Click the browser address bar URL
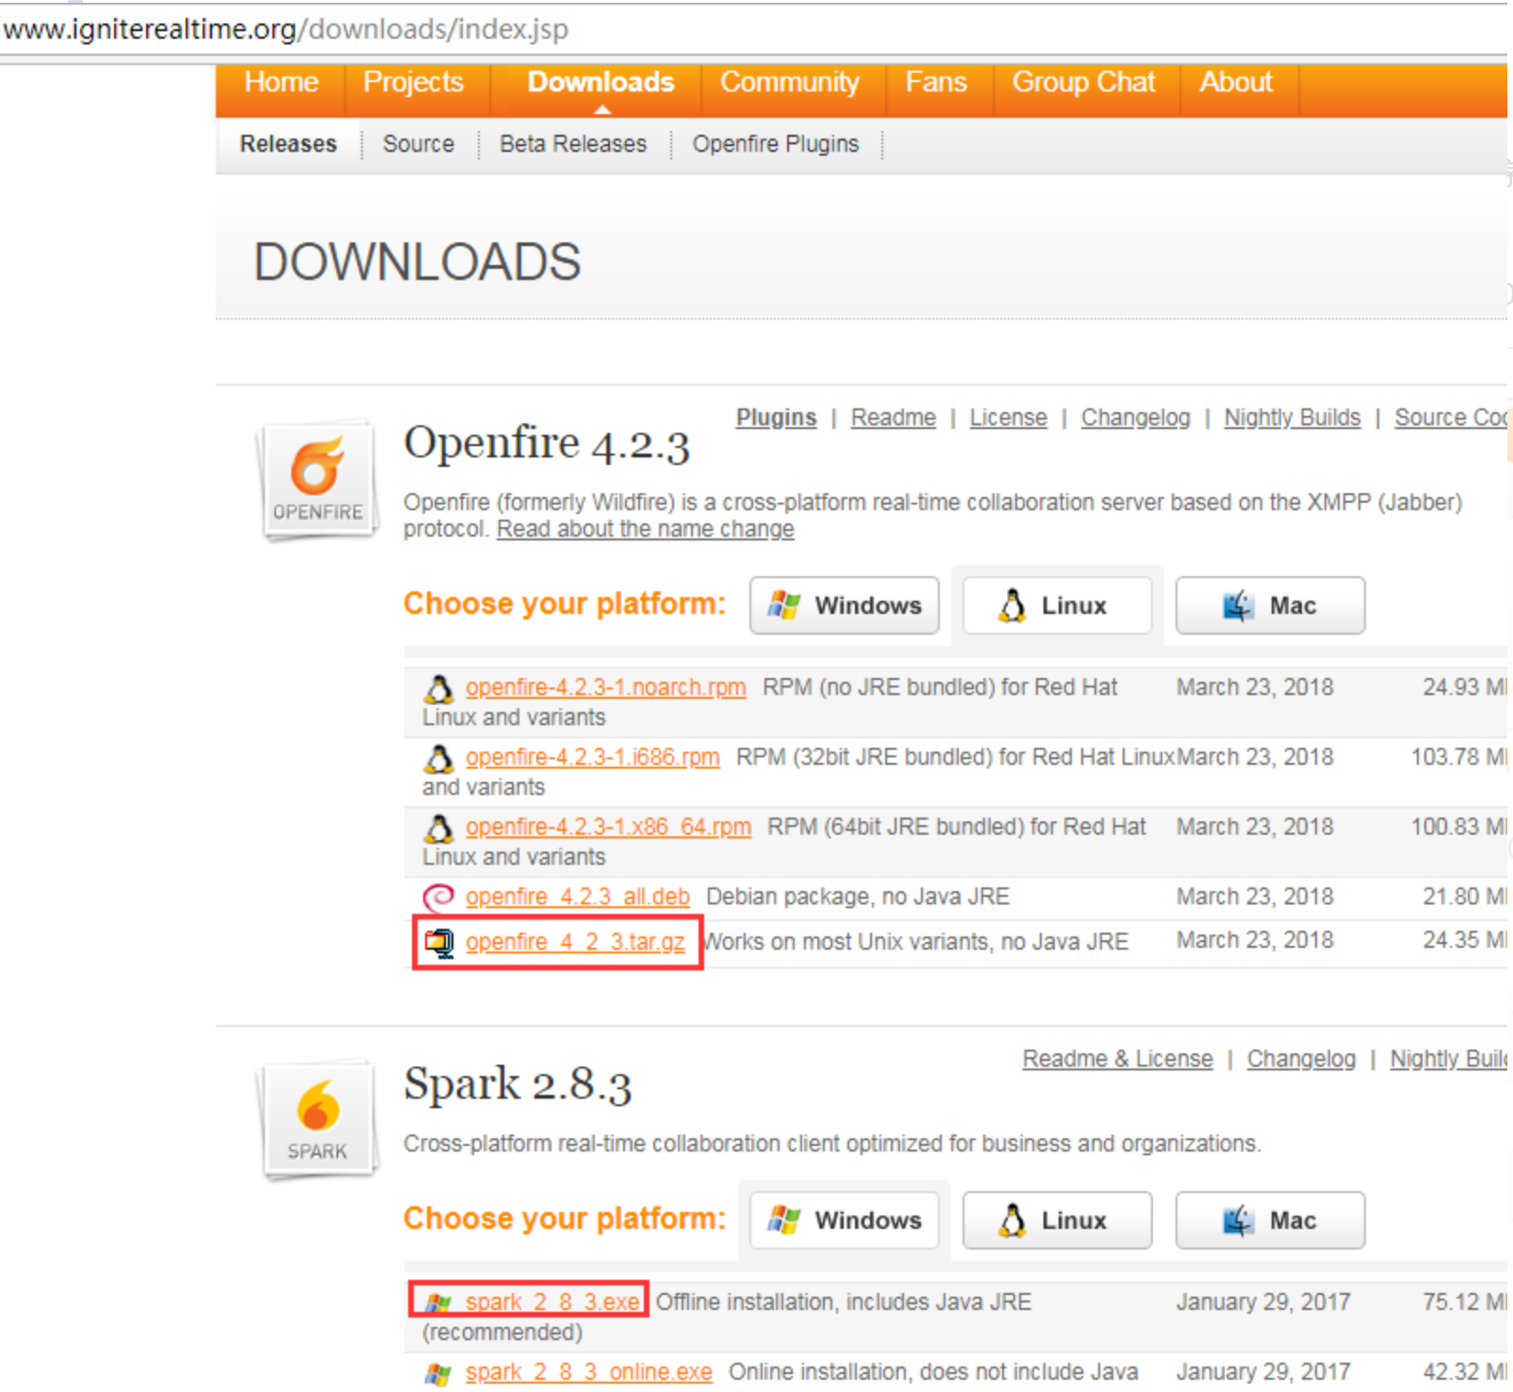The width and height of the screenshot is (1513, 1392). click(x=283, y=28)
